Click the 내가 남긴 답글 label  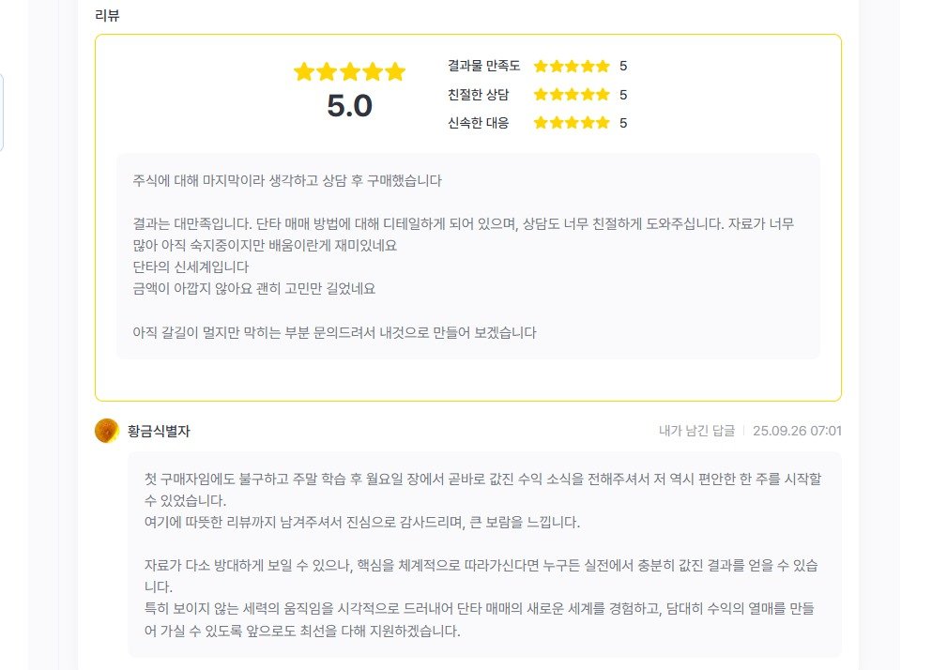coord(696,432)
